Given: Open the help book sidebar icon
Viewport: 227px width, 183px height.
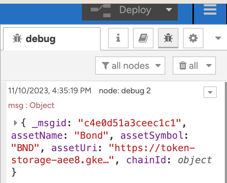Looking at the screenshot, I should (x=143, y=38).
